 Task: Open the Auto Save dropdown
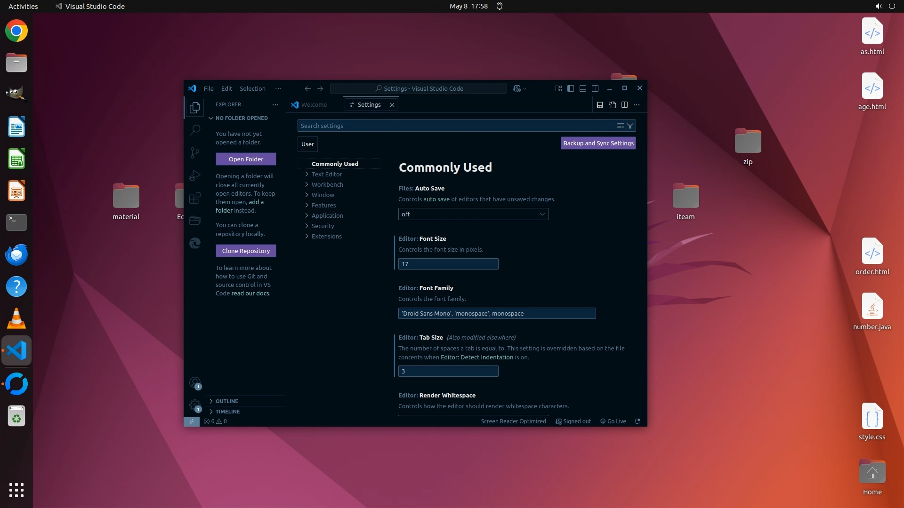pyautogui.click(x=473, y=214)
